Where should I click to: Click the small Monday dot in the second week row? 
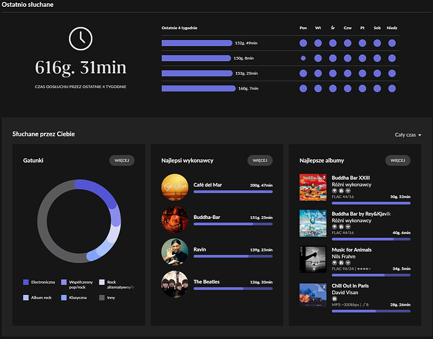(303, 58)
